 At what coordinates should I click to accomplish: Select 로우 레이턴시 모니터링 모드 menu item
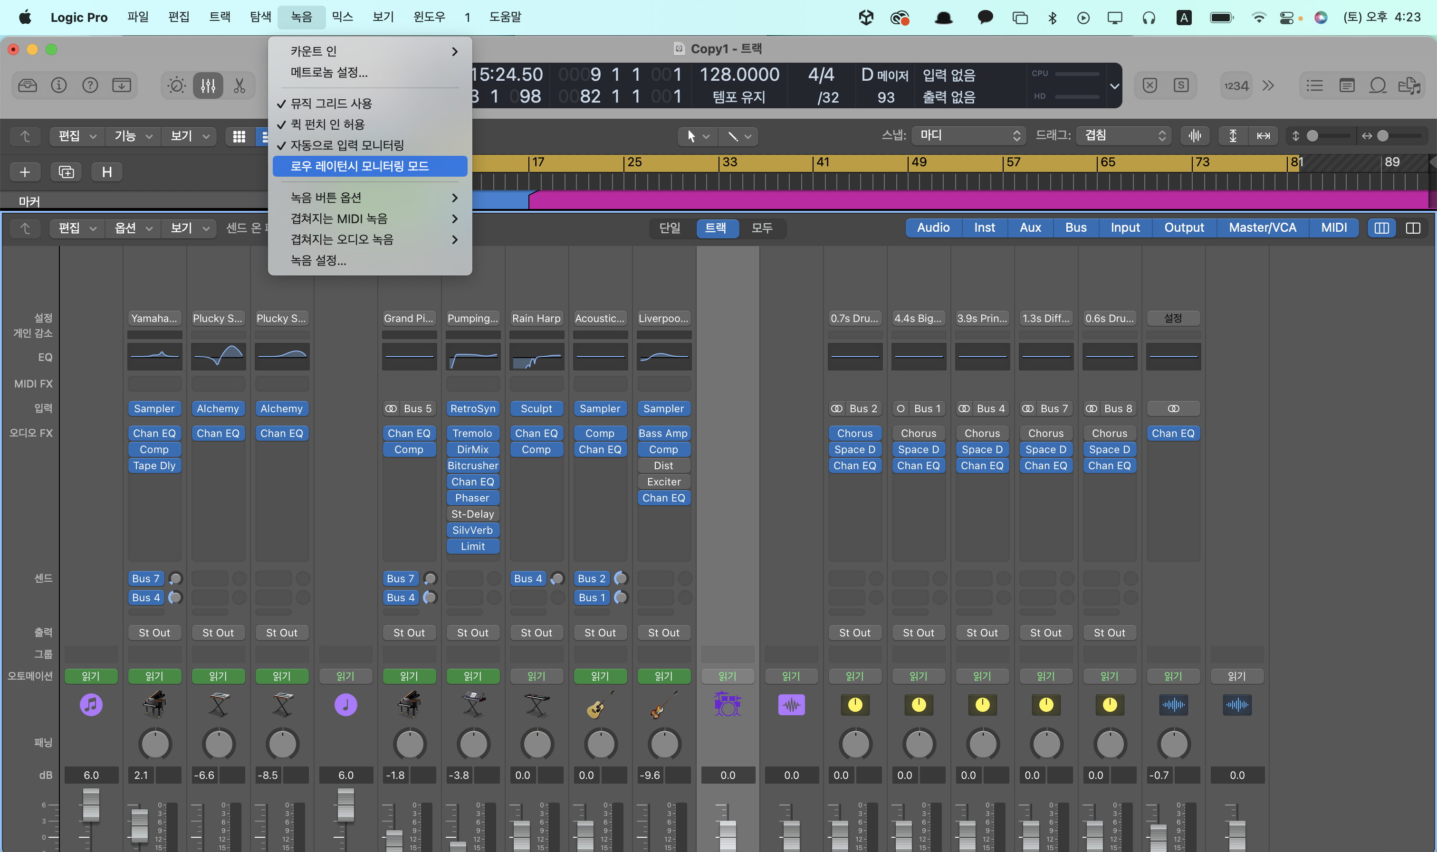pyautogui.click(x=360, y=166)
